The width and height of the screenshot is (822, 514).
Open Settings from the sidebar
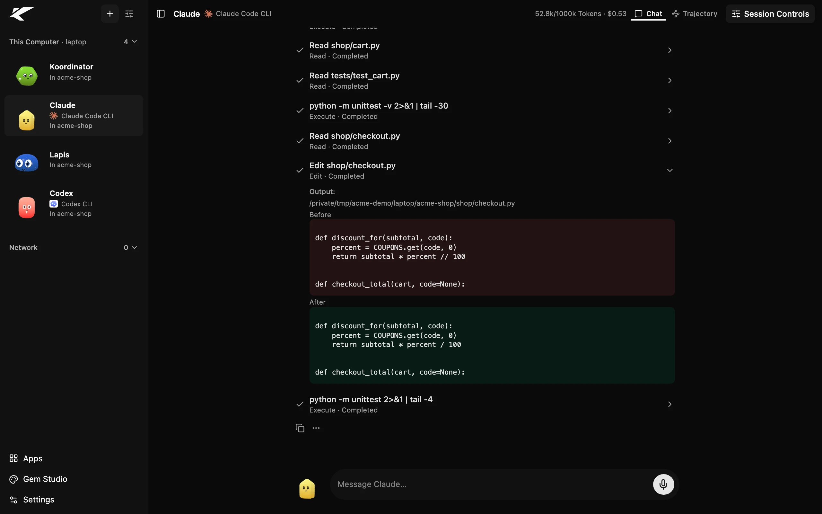point(31,500)
